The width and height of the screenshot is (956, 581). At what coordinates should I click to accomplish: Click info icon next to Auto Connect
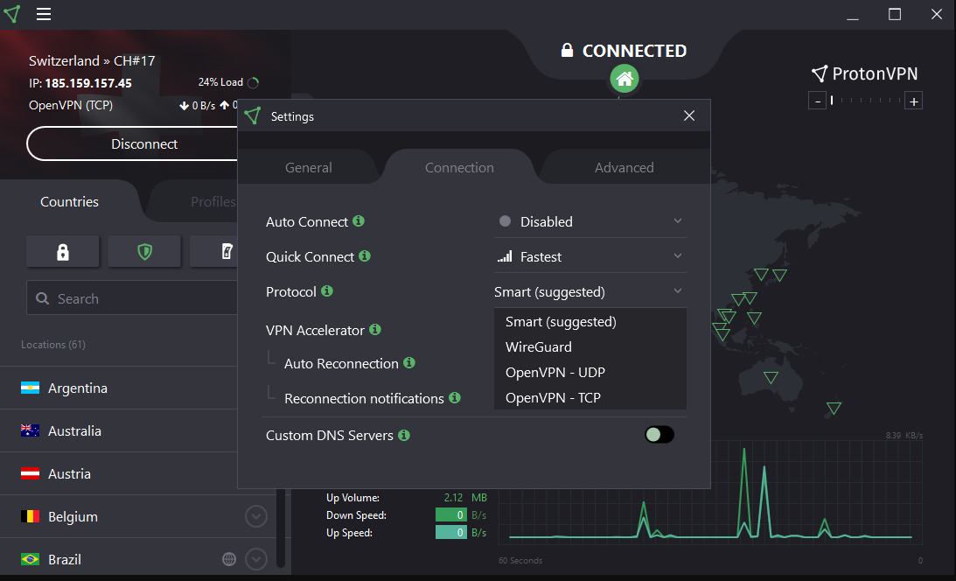[x=359, y=221]
